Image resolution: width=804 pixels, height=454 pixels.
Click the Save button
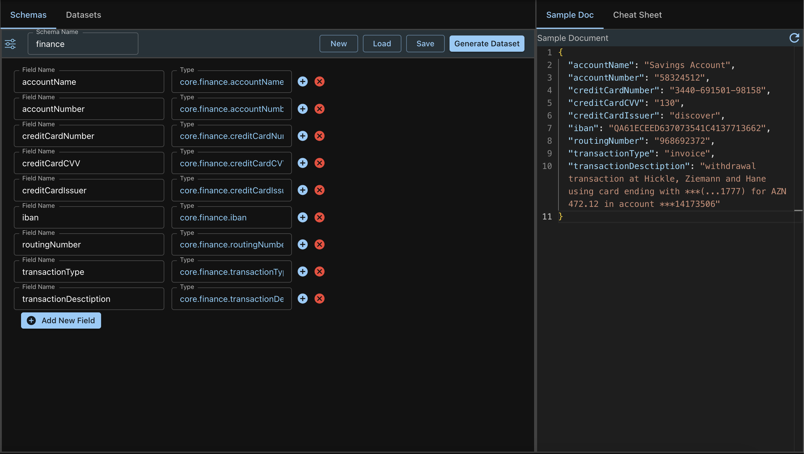425,44
